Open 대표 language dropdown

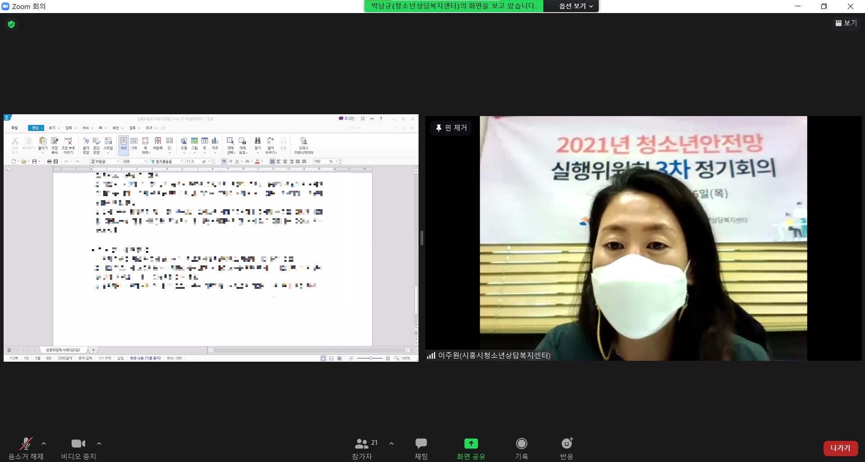tap(135, 161)
